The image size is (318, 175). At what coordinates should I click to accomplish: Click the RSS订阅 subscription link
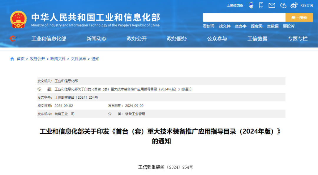[307, 5]
